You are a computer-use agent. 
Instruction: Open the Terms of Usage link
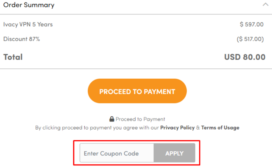[220, 128]
